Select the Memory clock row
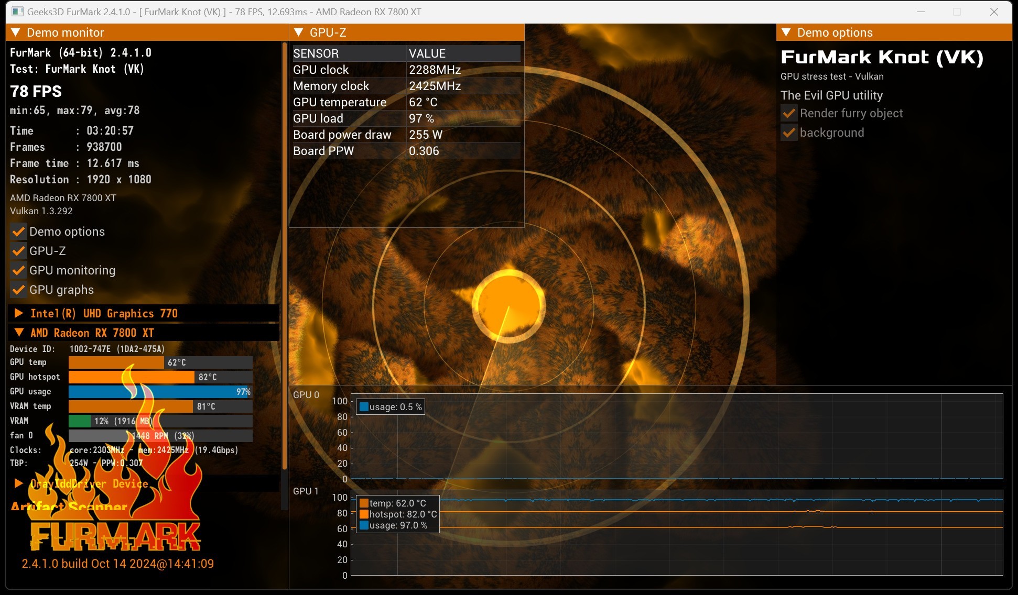The height and width of the screenshot is (595, 1018). pos(406,86)
